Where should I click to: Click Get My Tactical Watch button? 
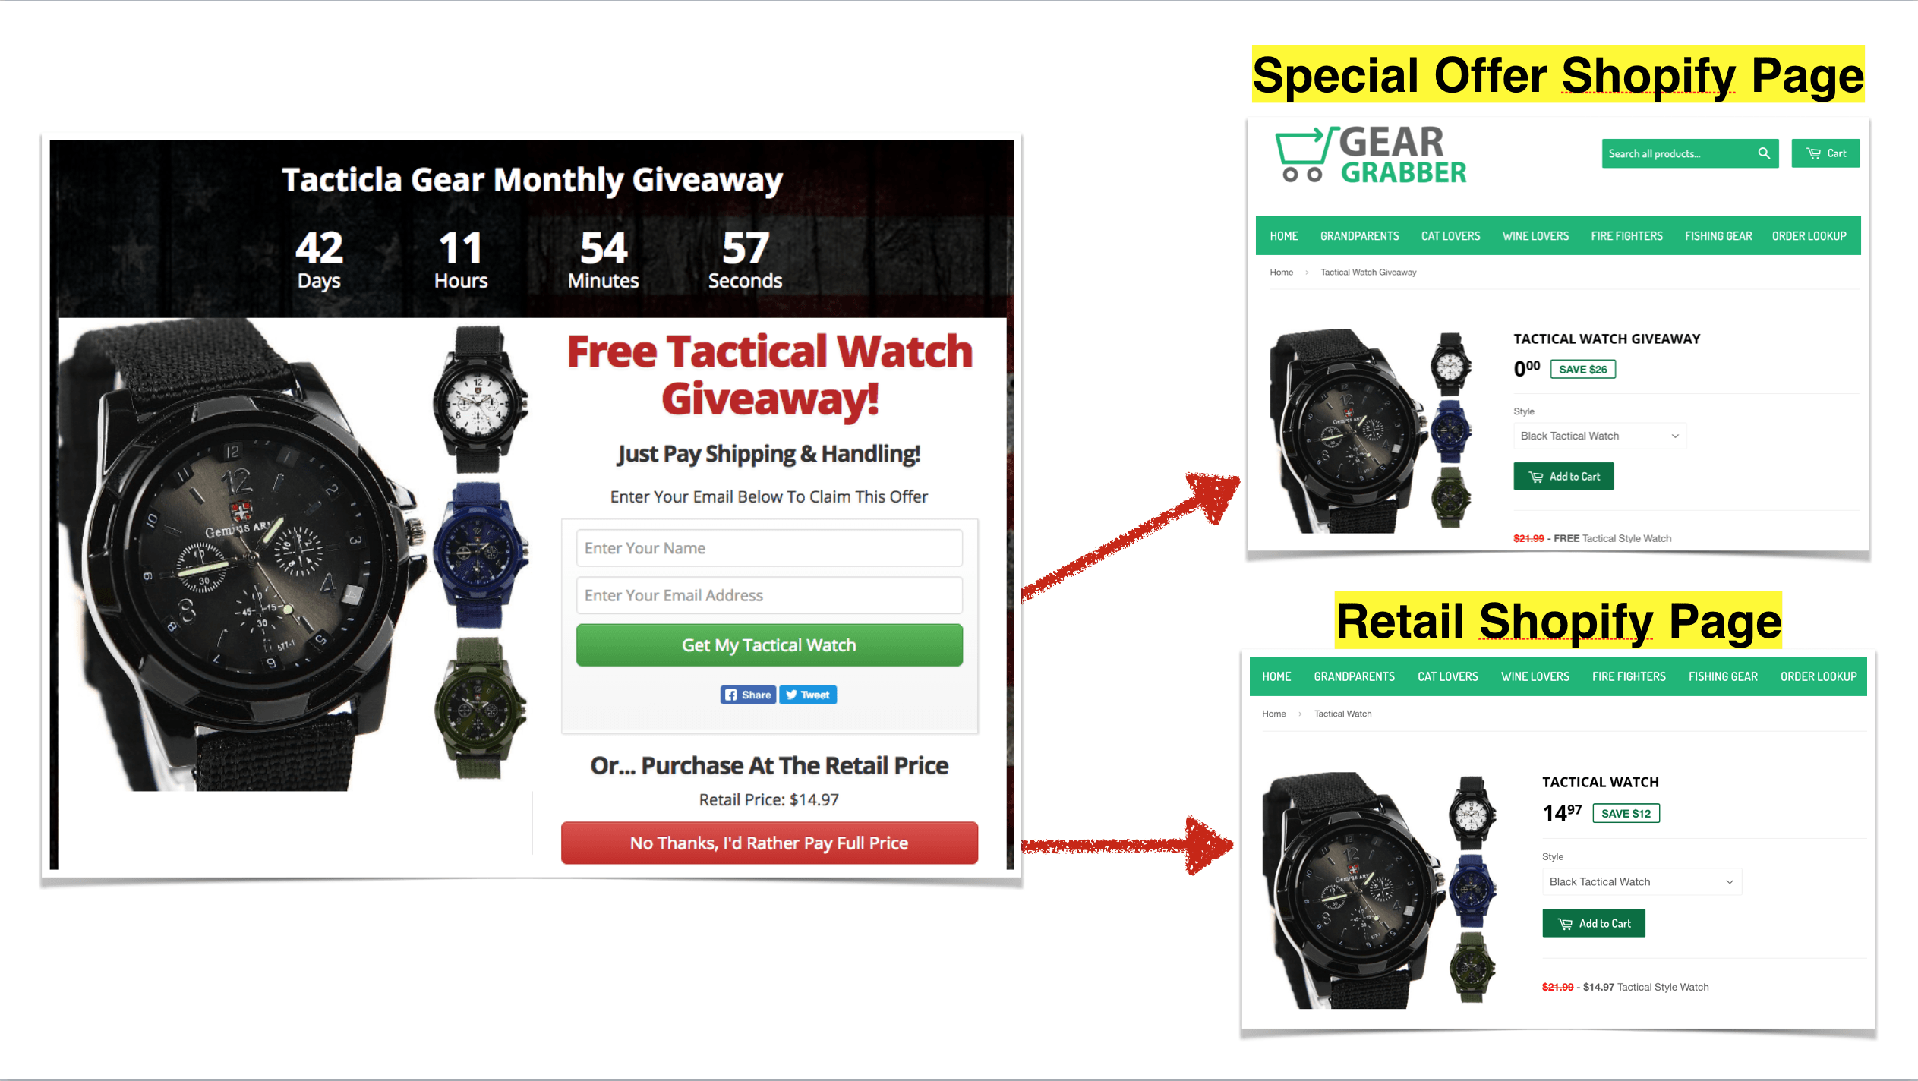tap(769, 645)
